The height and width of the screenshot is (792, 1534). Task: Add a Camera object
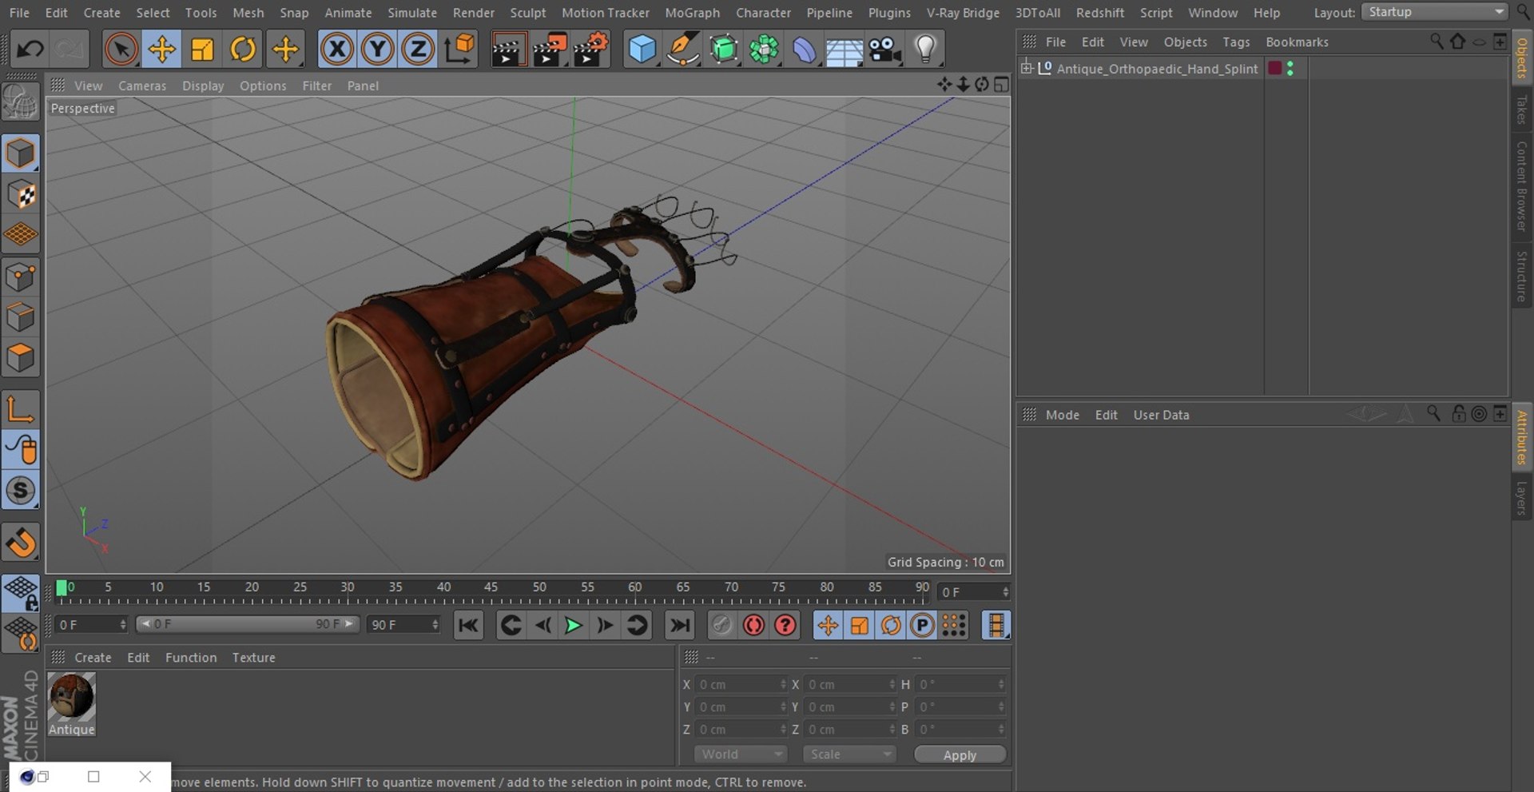coord(885,50)
